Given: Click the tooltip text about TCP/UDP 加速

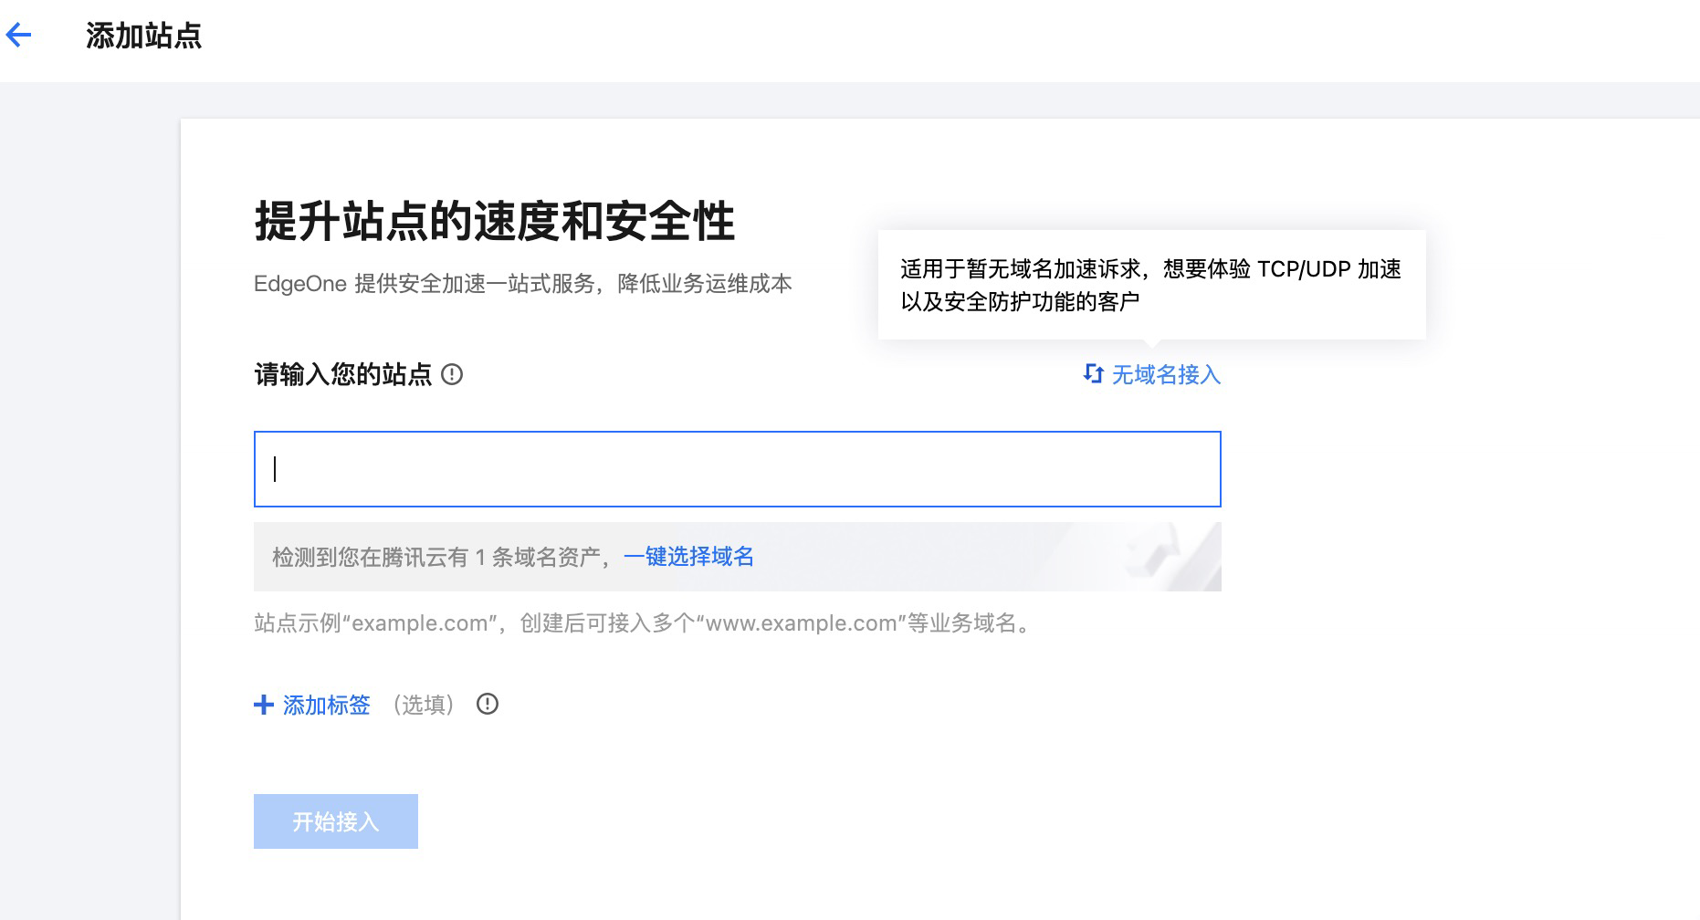Looking at the screenshot, I should click(x=1150, y=285).
